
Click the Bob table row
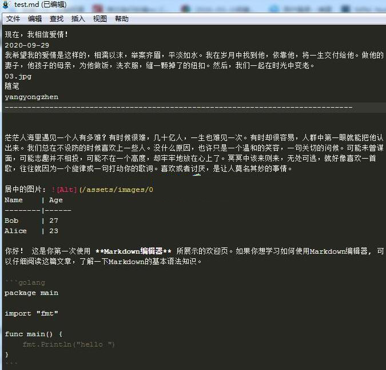click(x=31, y=221)
